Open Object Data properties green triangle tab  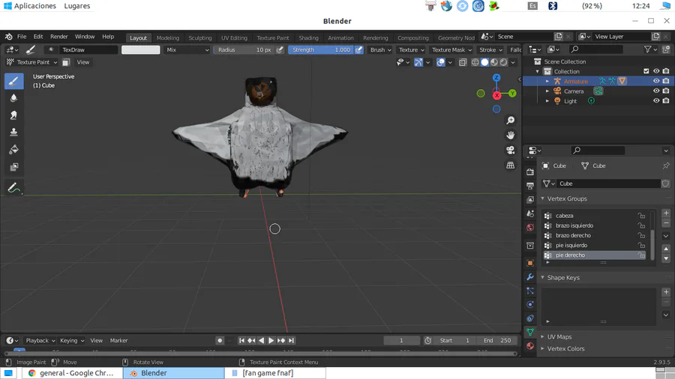pyautogui.click(x=530, y=332)
